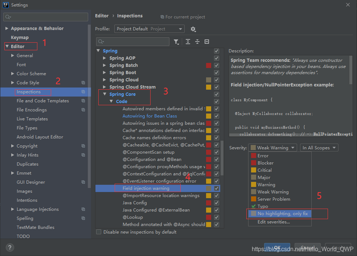
Task: Enable Disable new inspections by default
Action: 99,232
